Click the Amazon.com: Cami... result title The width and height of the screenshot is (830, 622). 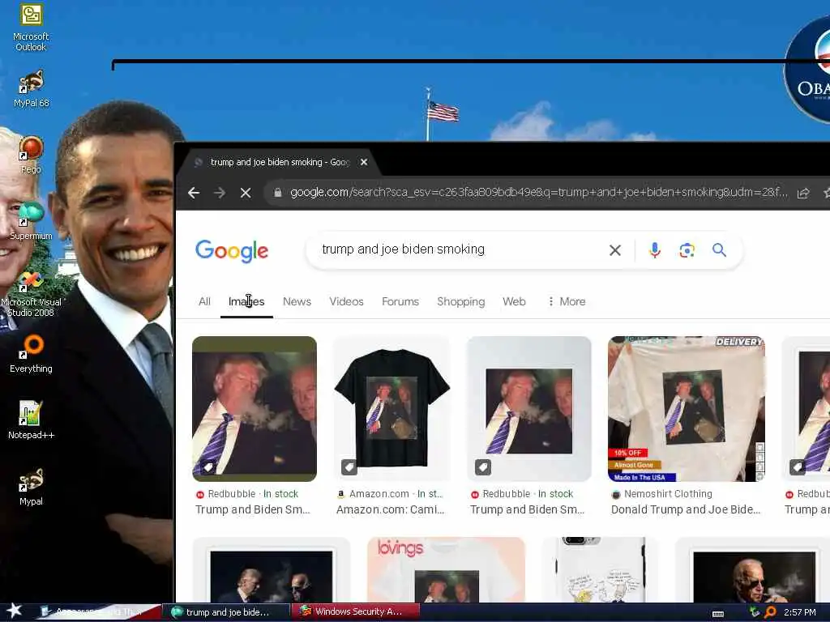pyautogui.click(x=390, y=510)
